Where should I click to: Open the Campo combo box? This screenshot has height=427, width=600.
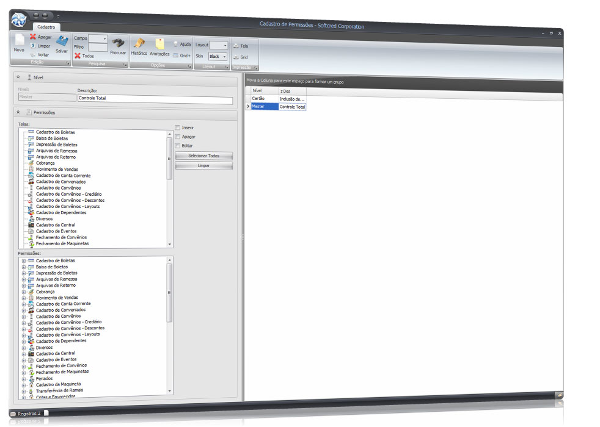(x=98, y=38)
